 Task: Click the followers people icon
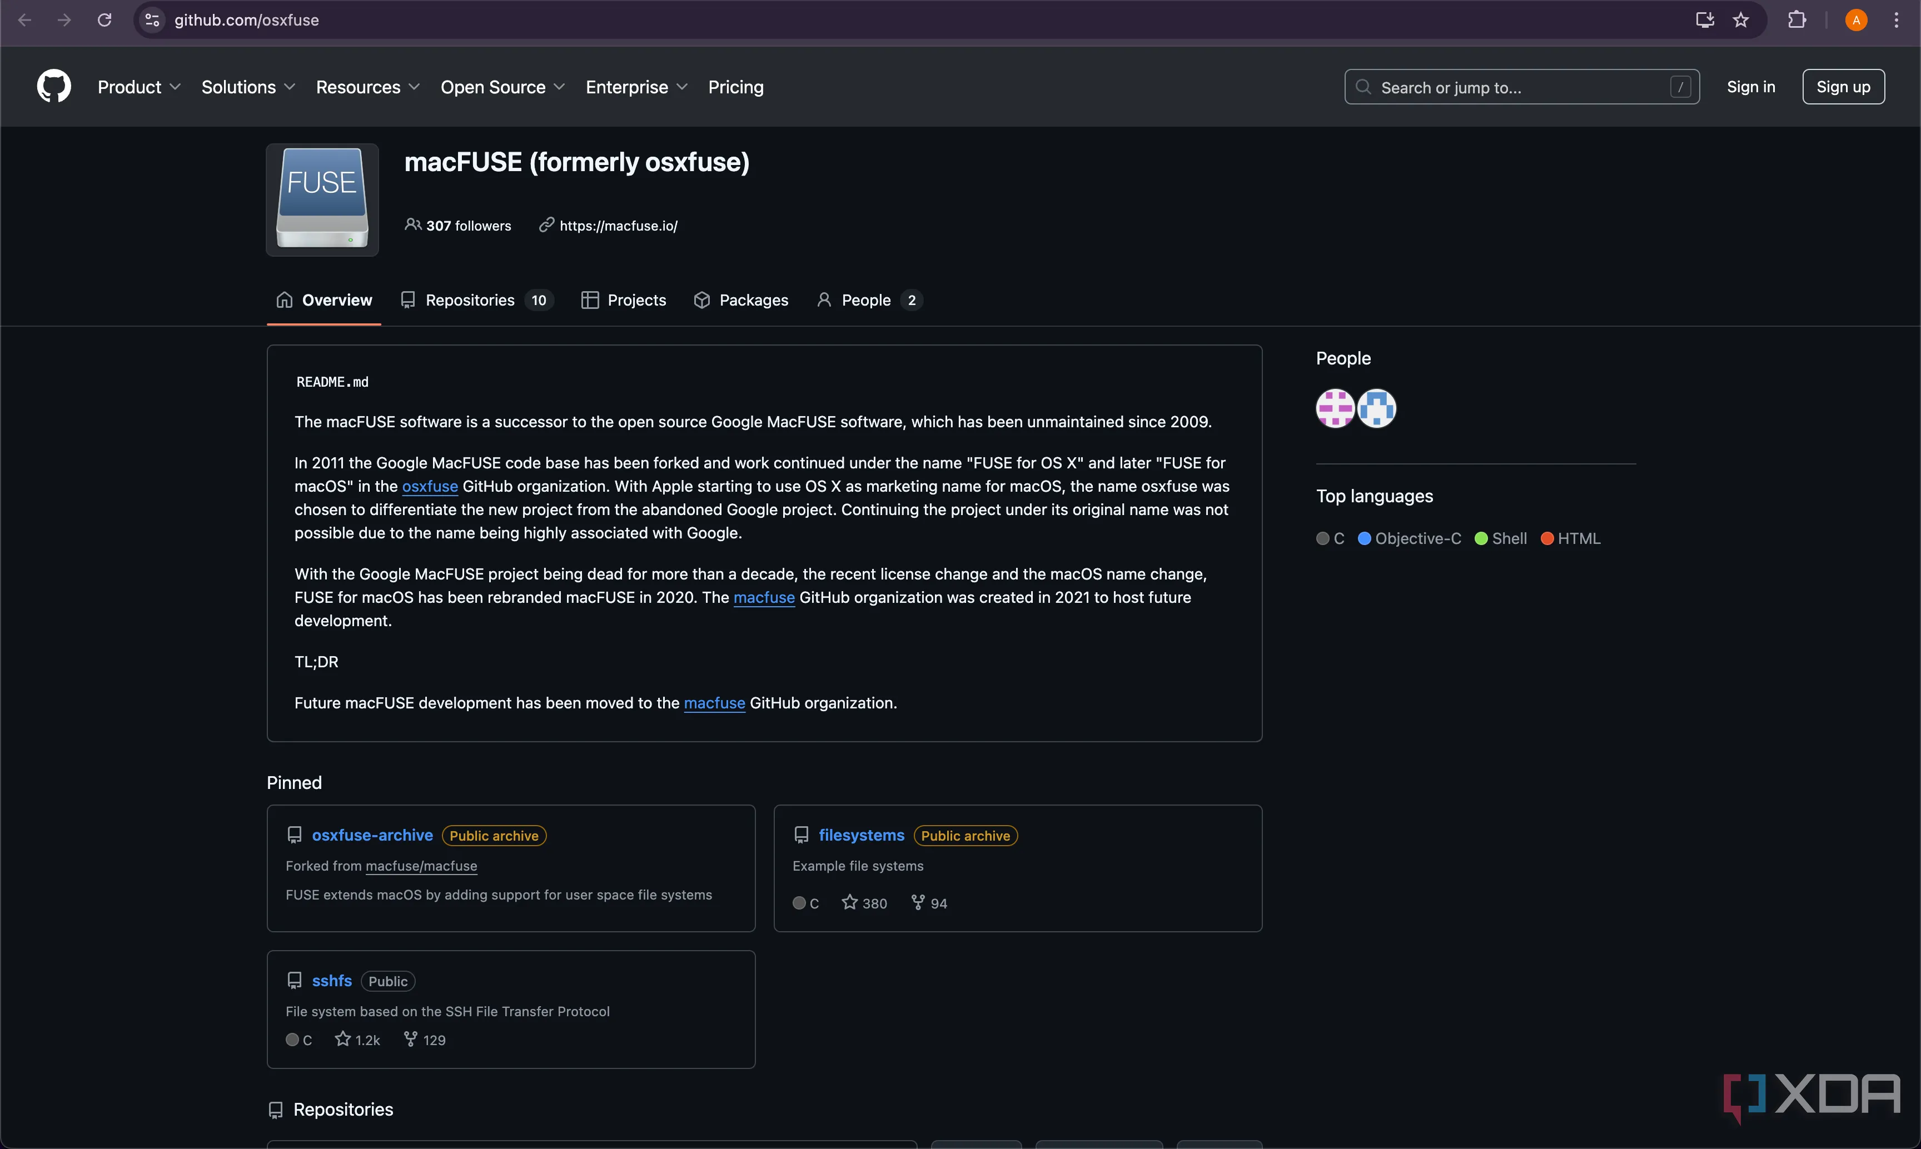[x=413, y=224]
